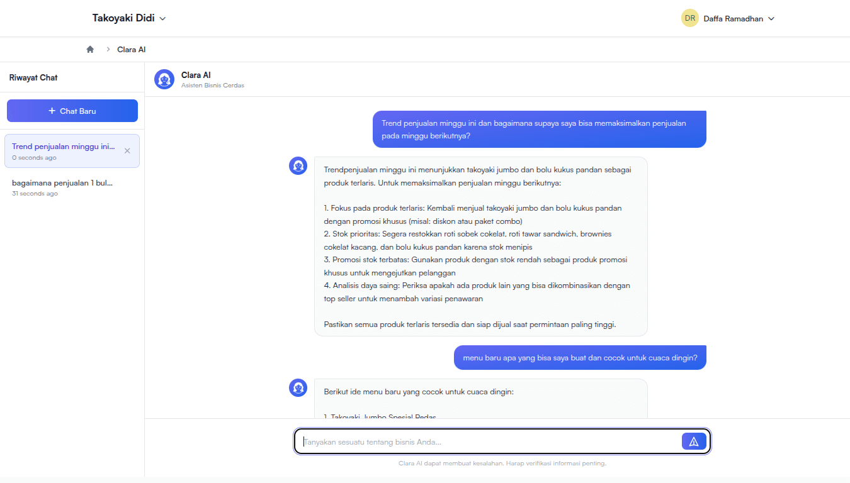Click user message starting 'Trend penjualan minggu ini dan'

540,130
